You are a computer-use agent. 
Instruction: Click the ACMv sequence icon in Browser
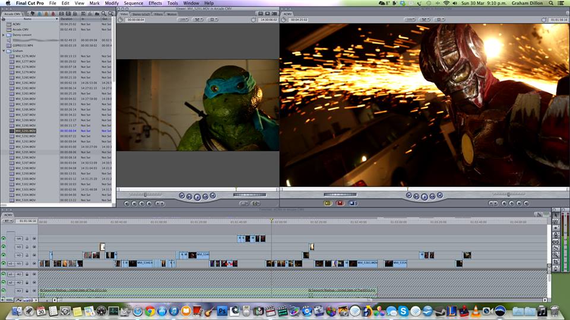pyautogui.click(x=9, y=24)
